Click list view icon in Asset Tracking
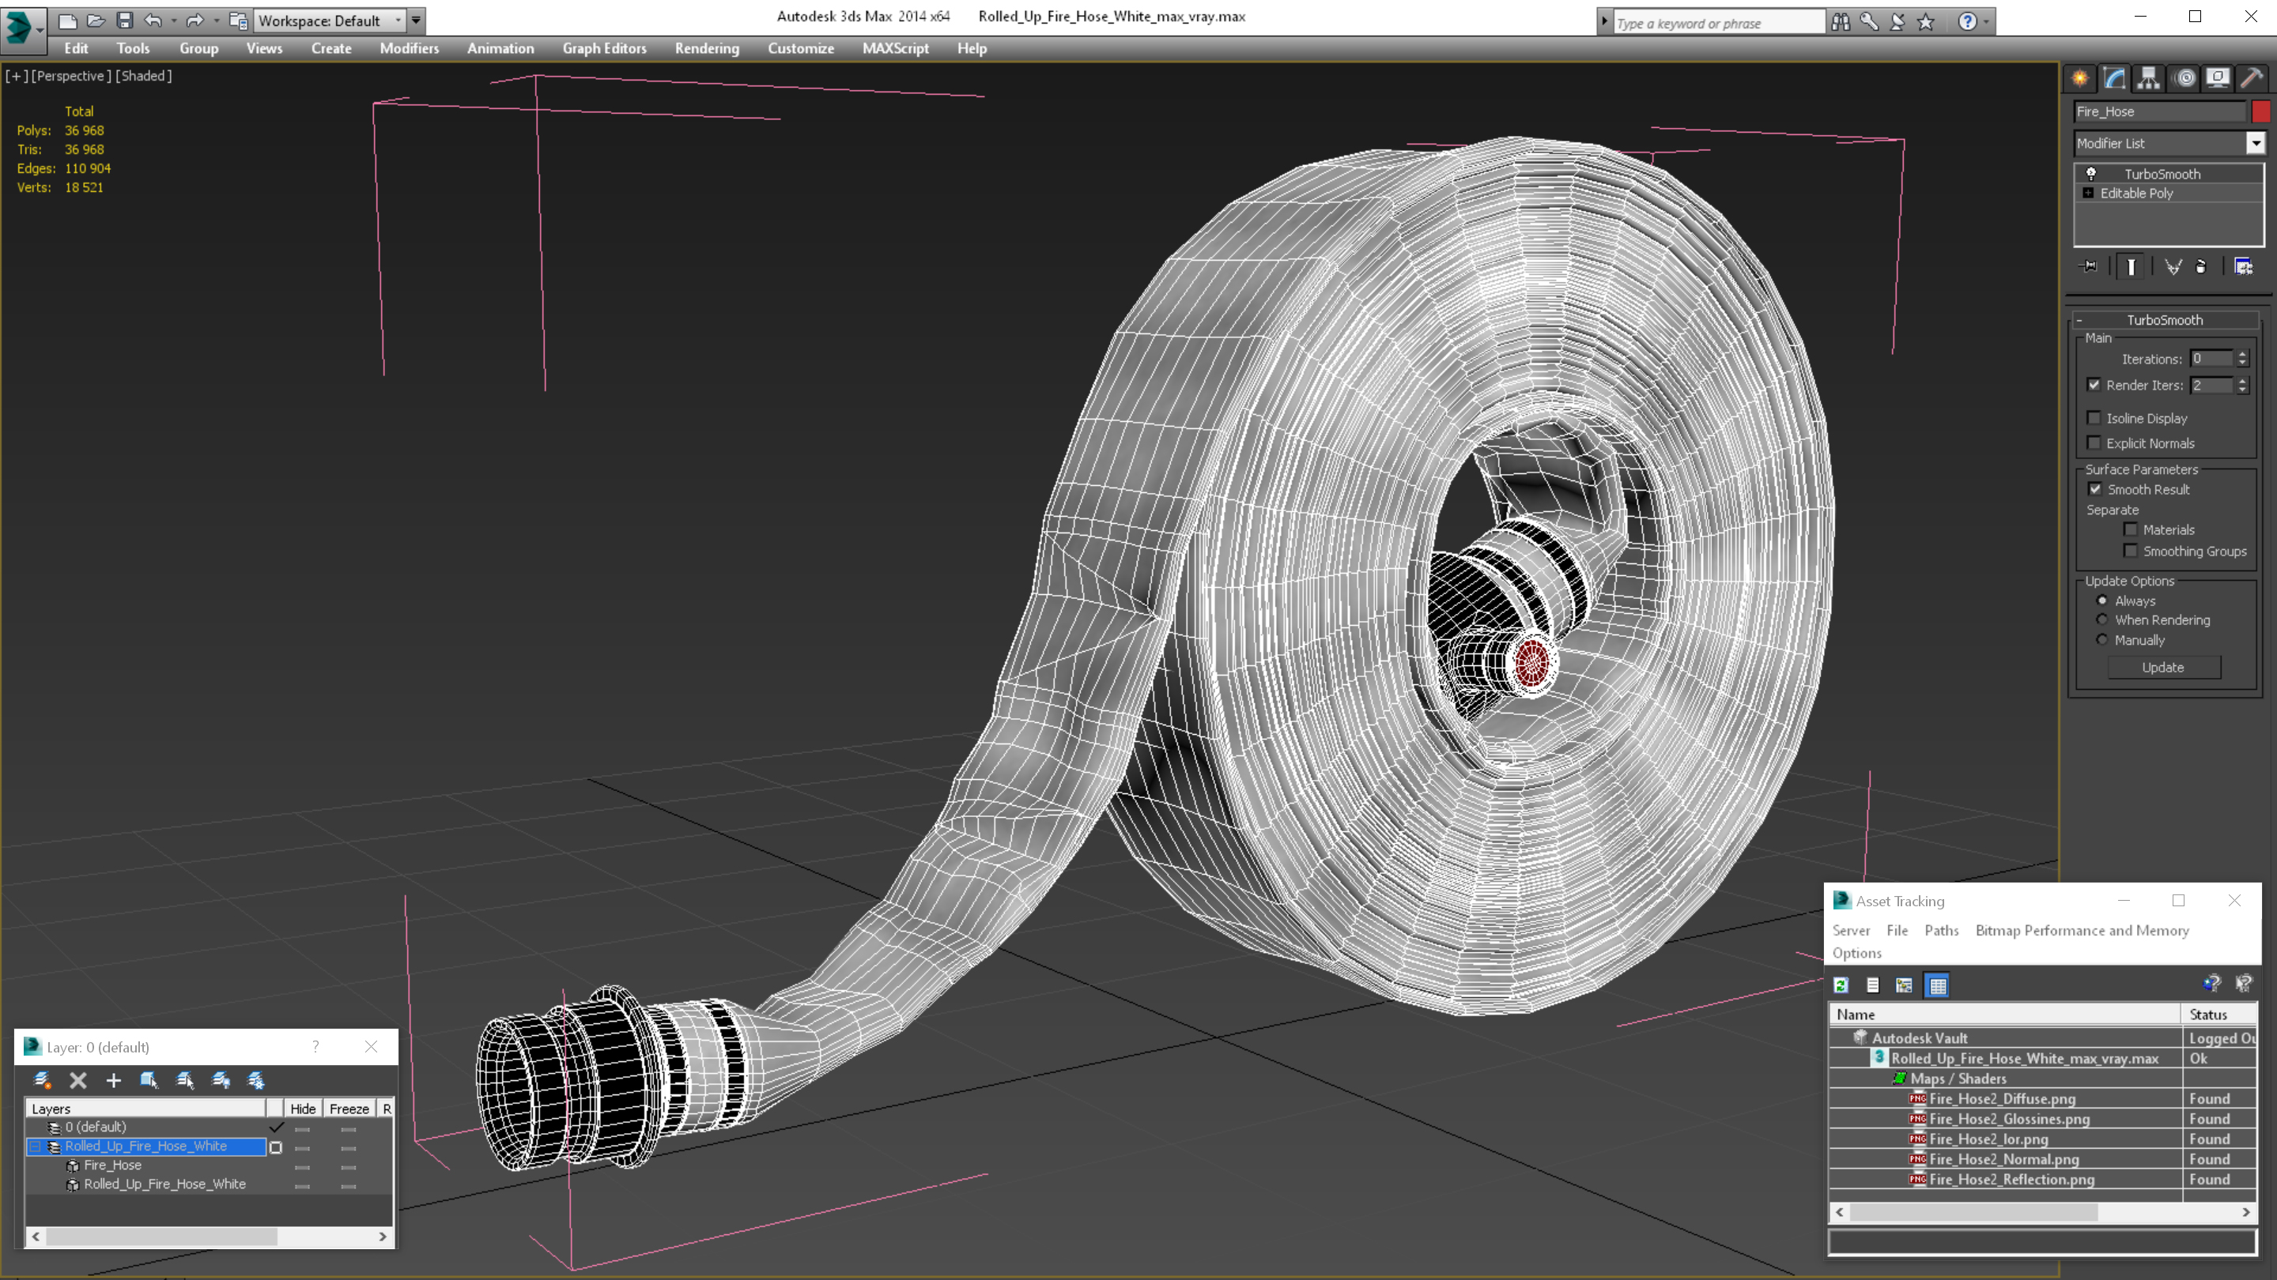2277x1280 pixels. 1873,985
